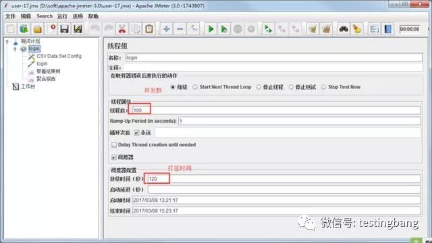The height and width of the screenshot is (243, 432).
Task: Toggle the 永远 loop checkbox
Action: [x=136, y=133]
